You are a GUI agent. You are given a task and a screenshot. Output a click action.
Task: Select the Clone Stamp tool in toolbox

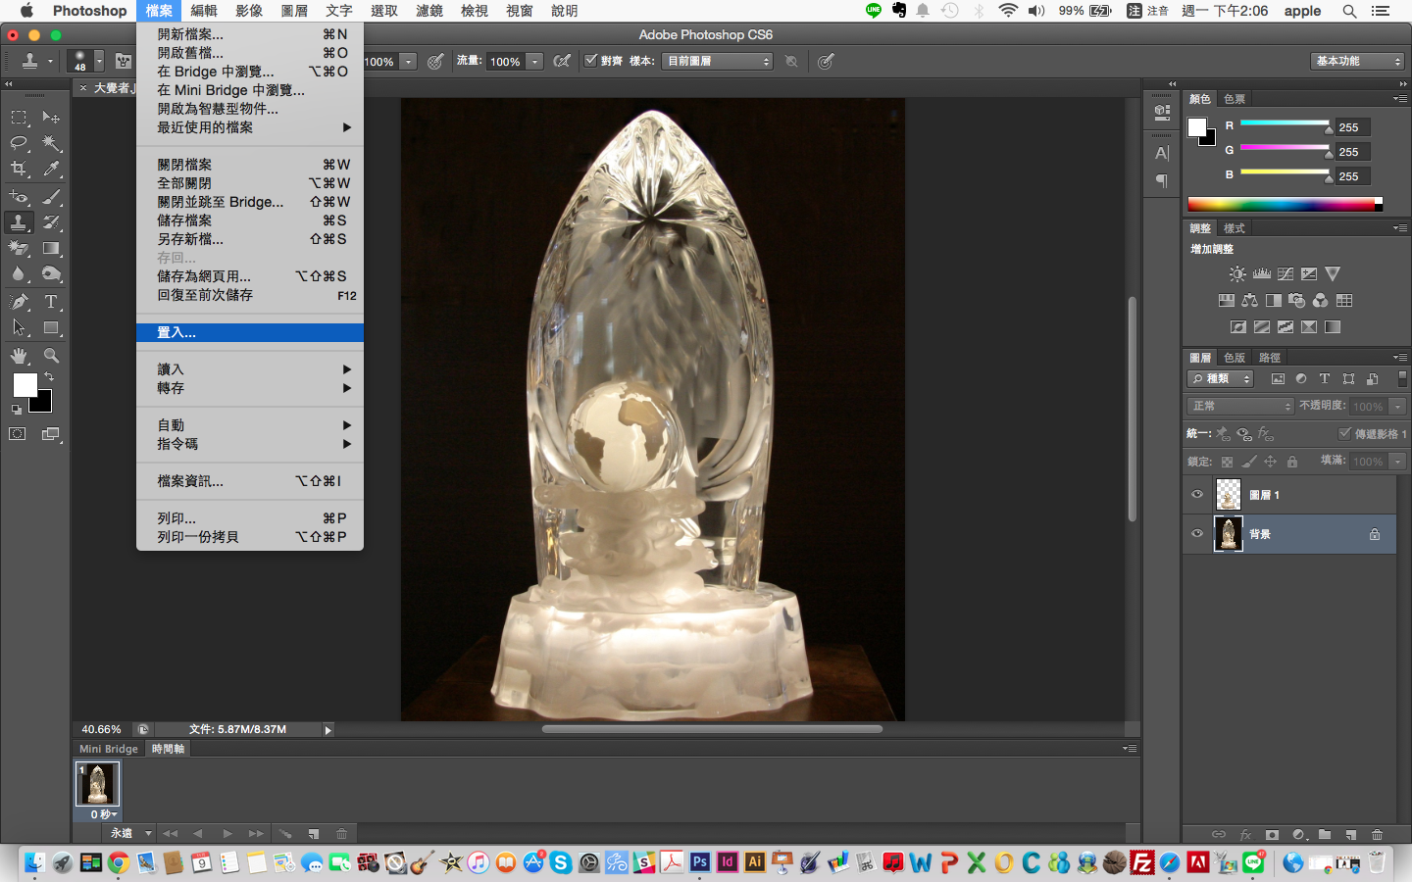[19, 222]
